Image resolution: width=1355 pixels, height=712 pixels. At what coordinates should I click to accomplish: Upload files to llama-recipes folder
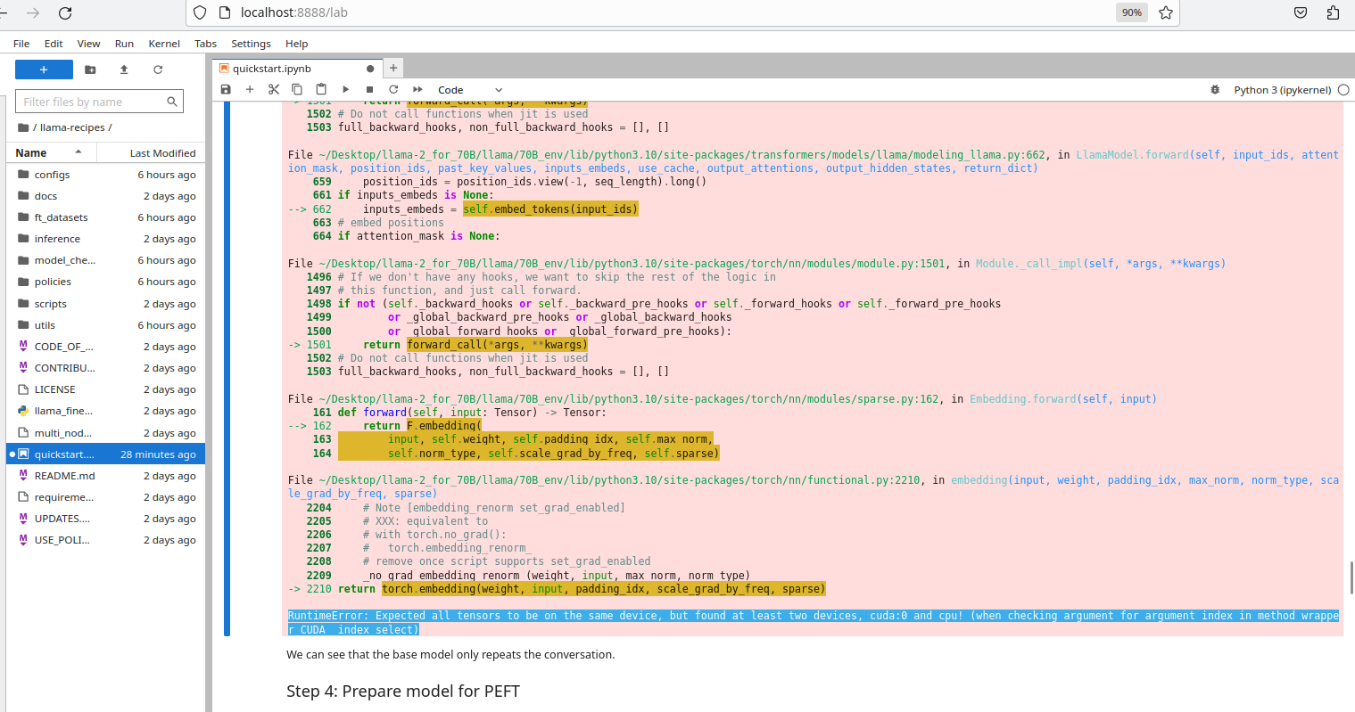(123, 70)
